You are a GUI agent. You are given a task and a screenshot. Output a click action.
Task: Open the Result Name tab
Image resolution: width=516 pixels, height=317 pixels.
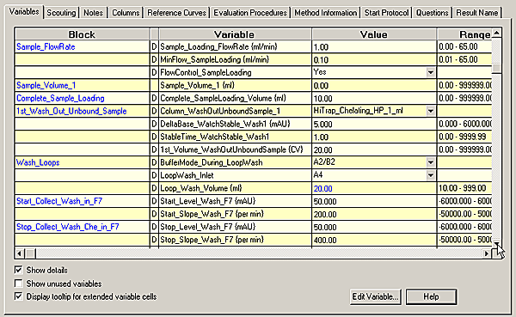[476, 13]
